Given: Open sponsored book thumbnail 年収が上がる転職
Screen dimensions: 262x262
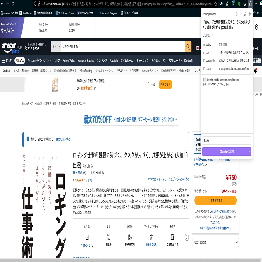Looking at the screenshot, I should [55, 85].
